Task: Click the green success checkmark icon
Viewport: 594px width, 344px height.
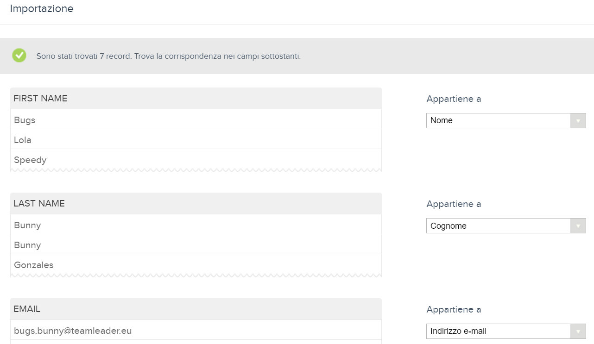Action: click(19, 56)
